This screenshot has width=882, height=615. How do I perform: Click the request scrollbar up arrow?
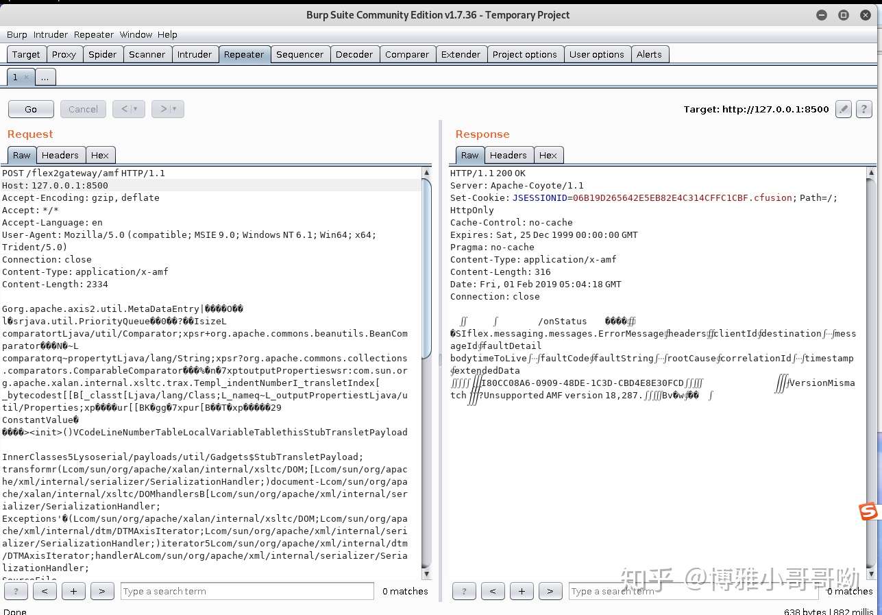pyautogui.click(x=426, y=173)
